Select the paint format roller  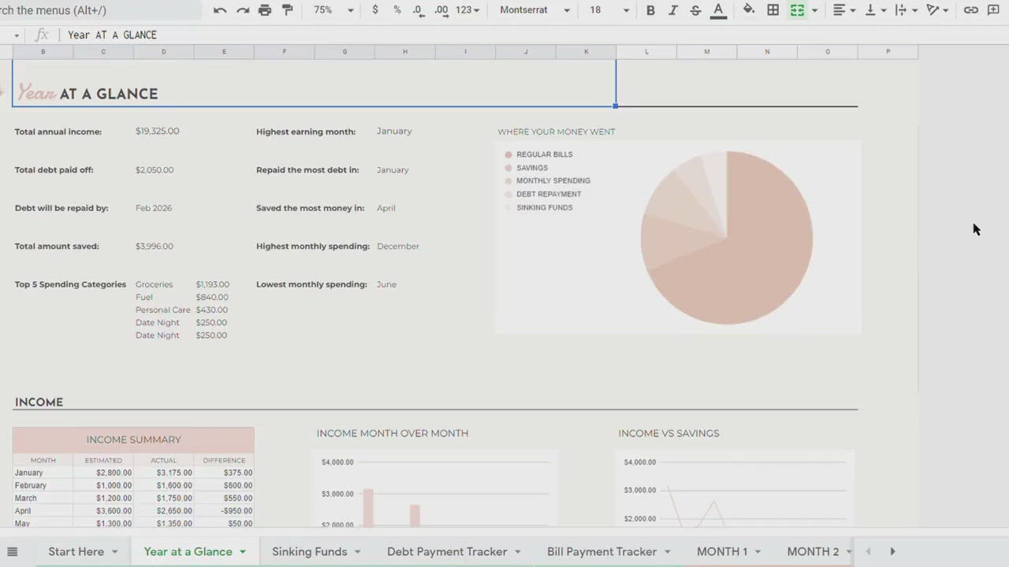tap(288, 10)
